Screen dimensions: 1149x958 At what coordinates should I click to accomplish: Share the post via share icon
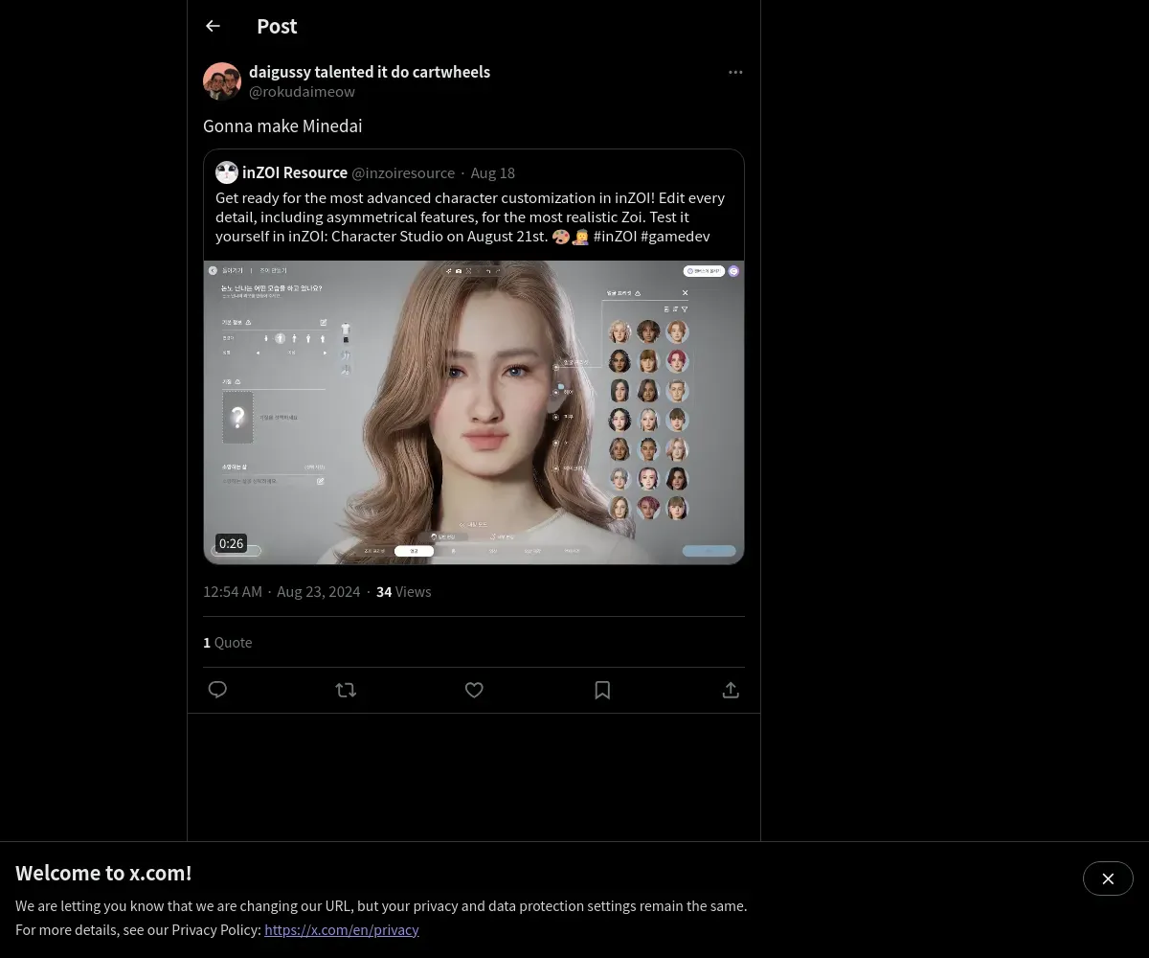[731, 690]
